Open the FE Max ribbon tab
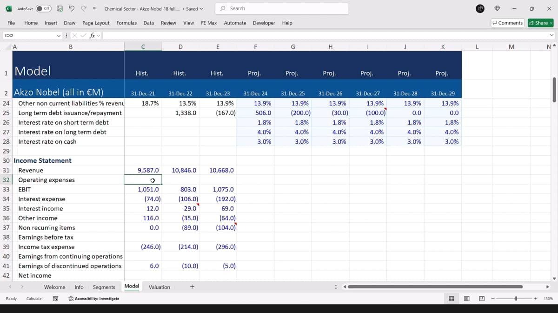 (209, 23)
